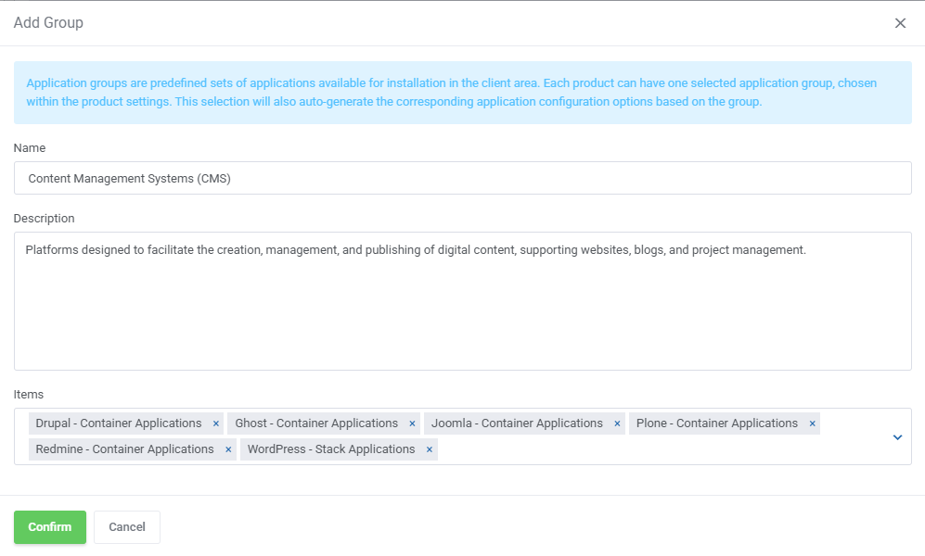Click inside the Description text area
Screen dimensions: 925x556
pyautogui.click(x=462, y=301)
